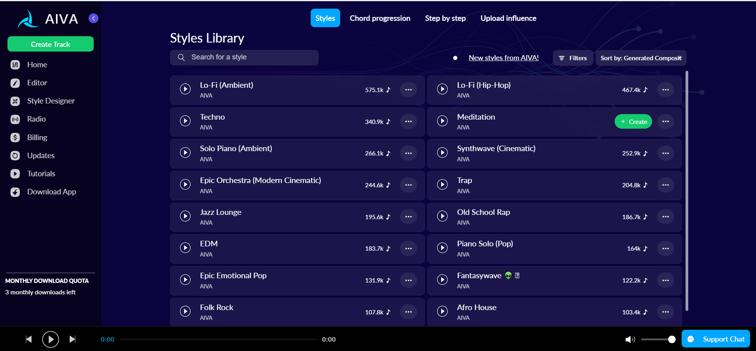
Task: Open the New styles from AIVA link
Action: coord(503,58)
